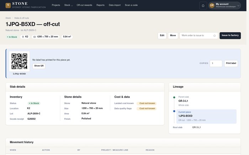
Task: Click the QR code image
Action: pos(19,61)
